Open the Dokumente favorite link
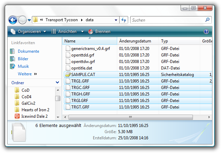221x153 pixels. pos(28,51)
